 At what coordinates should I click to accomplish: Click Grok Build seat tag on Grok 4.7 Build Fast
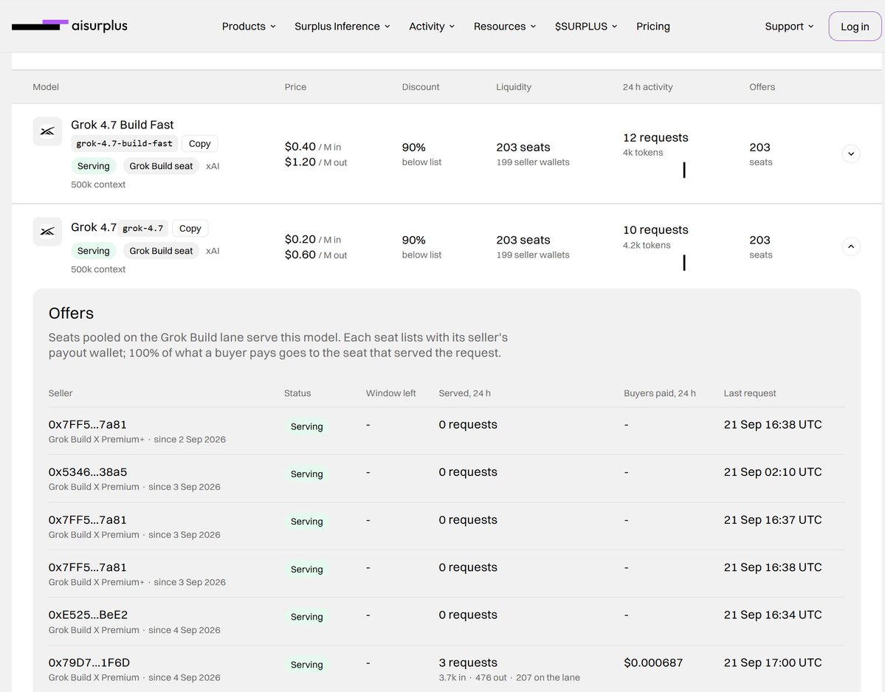[x=161, y=166]
